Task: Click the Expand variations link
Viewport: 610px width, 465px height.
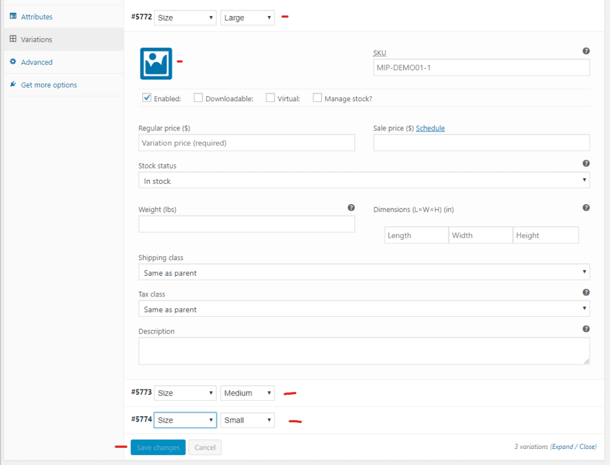Action: [562, 447]
